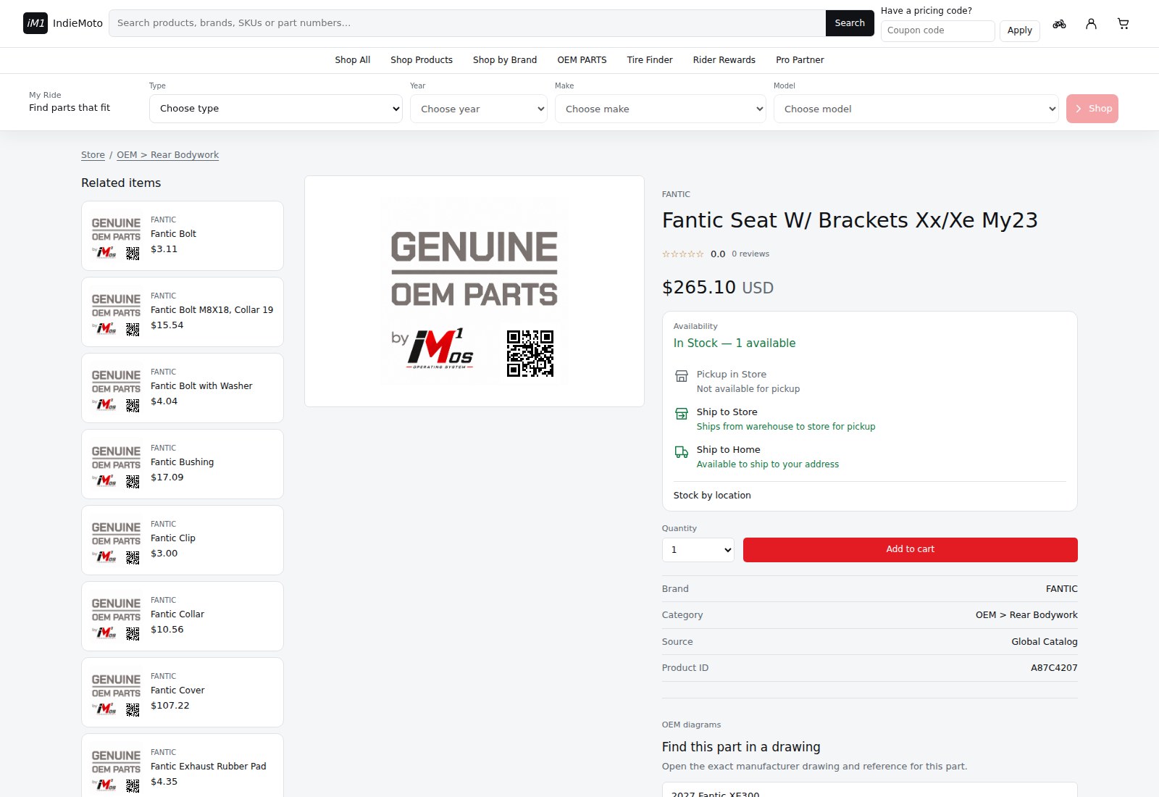Click the red Add to cart button
Viewport: 1159px width, 797px height.
[911, 550]
